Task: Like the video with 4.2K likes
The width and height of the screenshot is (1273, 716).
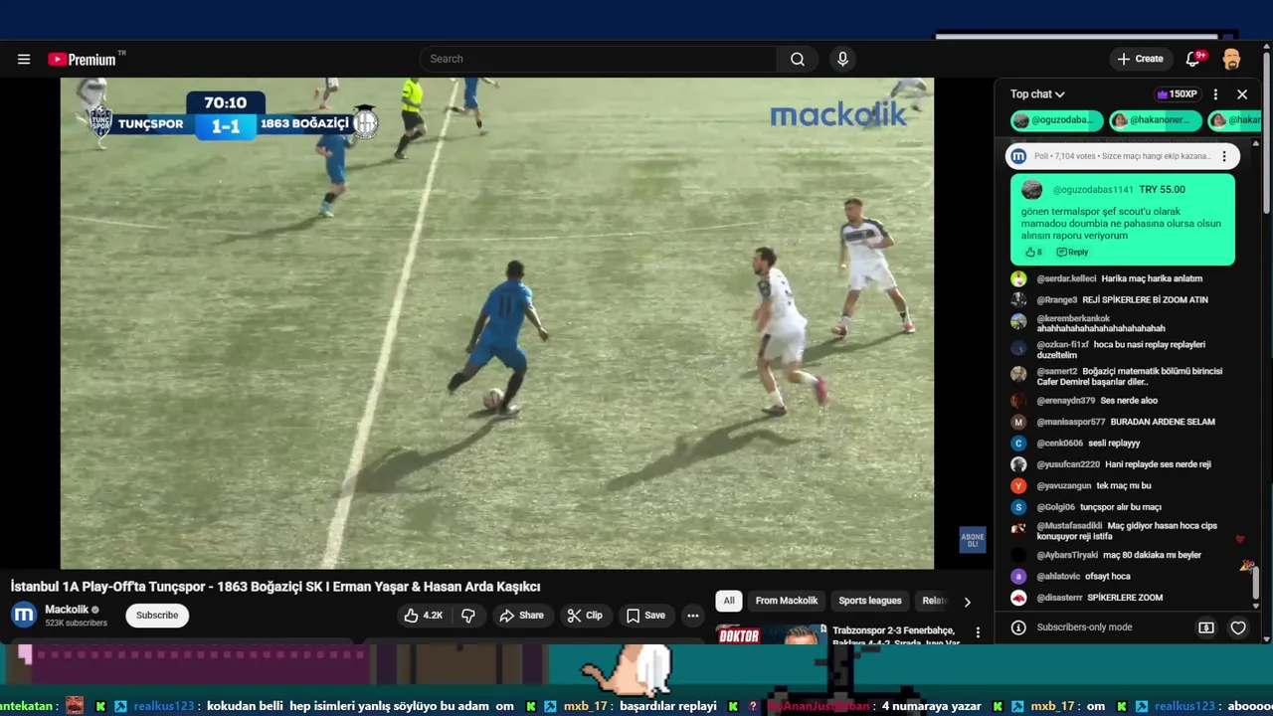Action: click(423, 616)
